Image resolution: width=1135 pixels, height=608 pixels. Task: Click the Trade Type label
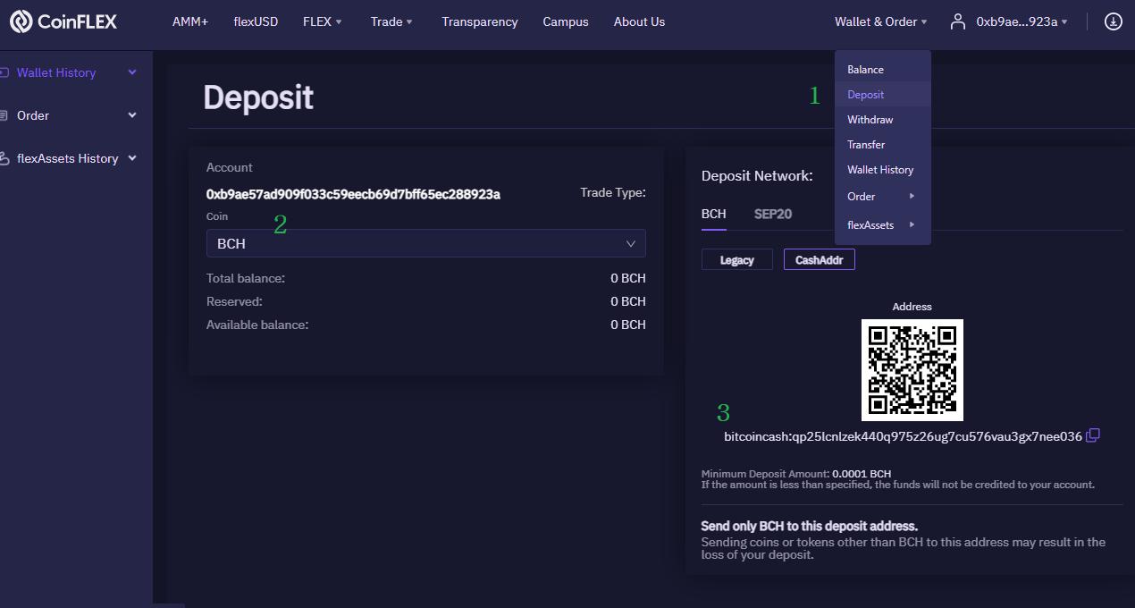(x=613, y=192)
